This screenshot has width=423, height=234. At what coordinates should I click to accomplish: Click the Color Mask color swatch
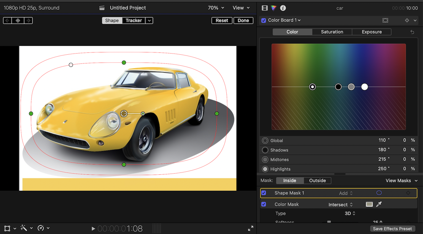click(369, 204)
